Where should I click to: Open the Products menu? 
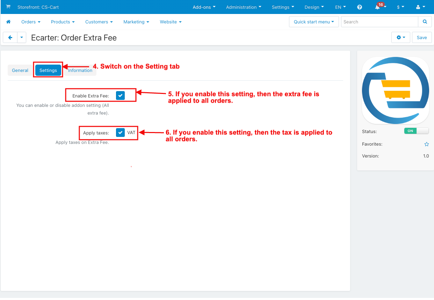click(x=63, y=22)
